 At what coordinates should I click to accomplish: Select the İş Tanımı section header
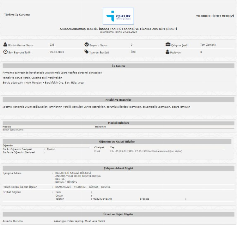click(118, 66)
